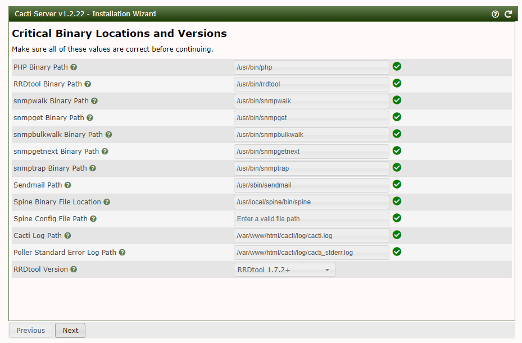Open the help icon in wizard header
The image size is (522, 343).
[495, 14]
